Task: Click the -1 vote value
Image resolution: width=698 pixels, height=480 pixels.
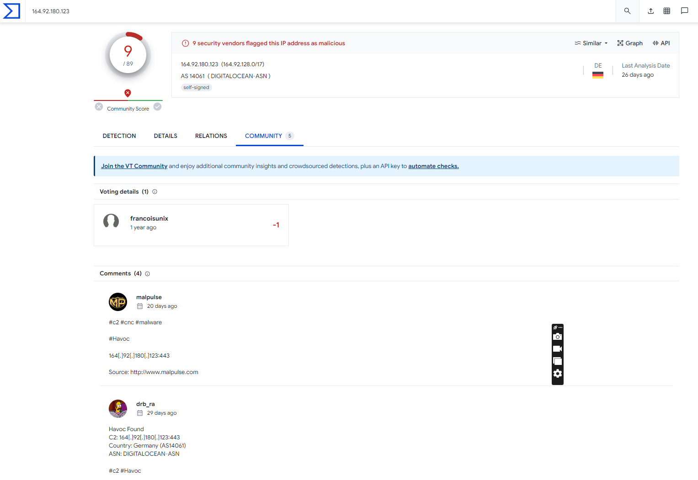Action: click(276, 225)
